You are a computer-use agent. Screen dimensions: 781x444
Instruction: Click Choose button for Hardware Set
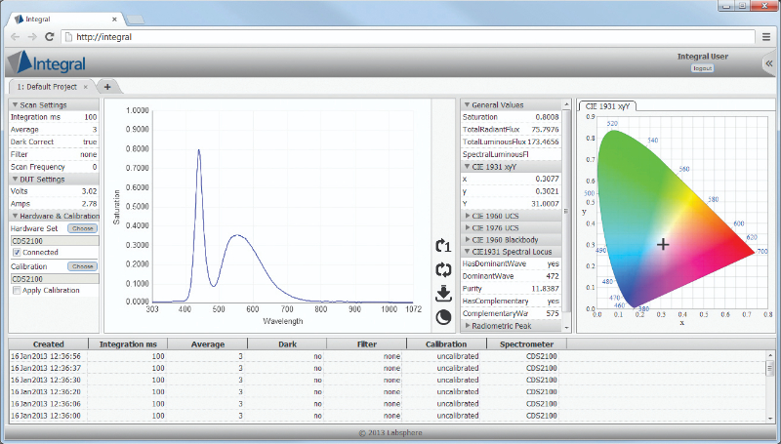(x=82, y=227)
